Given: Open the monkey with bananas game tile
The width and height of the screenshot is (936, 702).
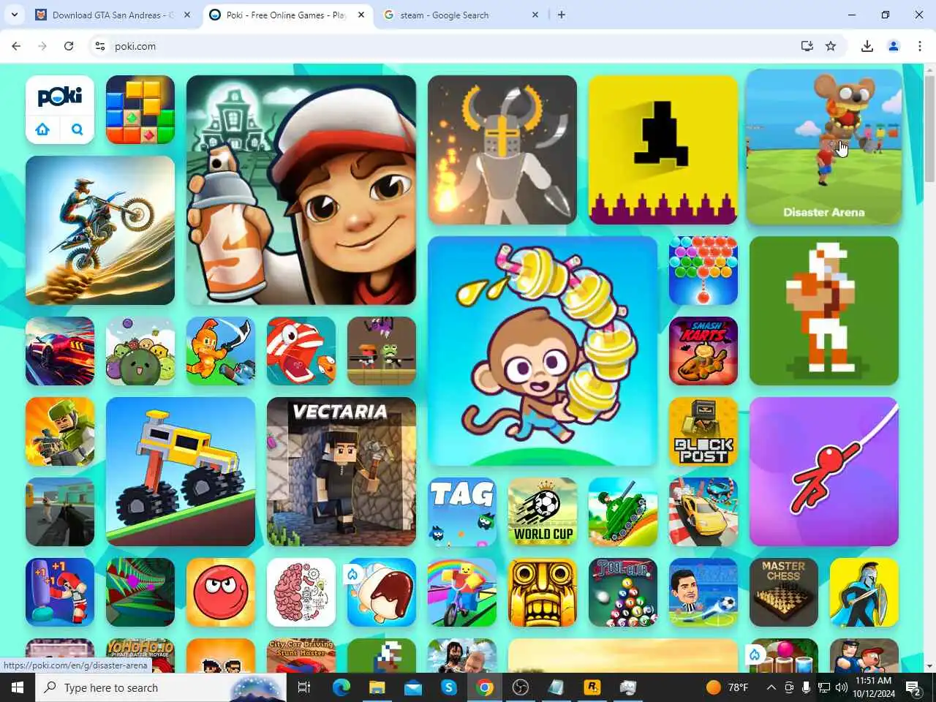Looking at the screenshot, I should [543, 351].
